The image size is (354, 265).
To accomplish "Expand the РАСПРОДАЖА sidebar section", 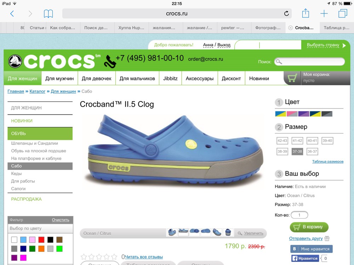I will pyautogui.click(x=26, y=199).
